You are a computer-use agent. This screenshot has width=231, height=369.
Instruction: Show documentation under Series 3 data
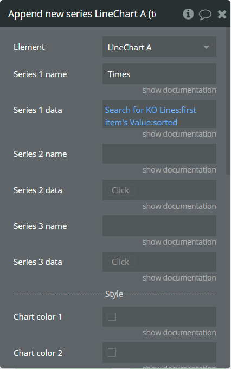[x=179, y=278]
